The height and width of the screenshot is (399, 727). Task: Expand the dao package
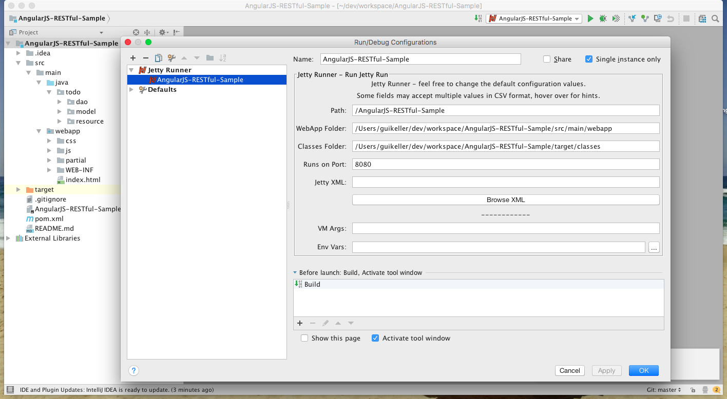point(60,102)
